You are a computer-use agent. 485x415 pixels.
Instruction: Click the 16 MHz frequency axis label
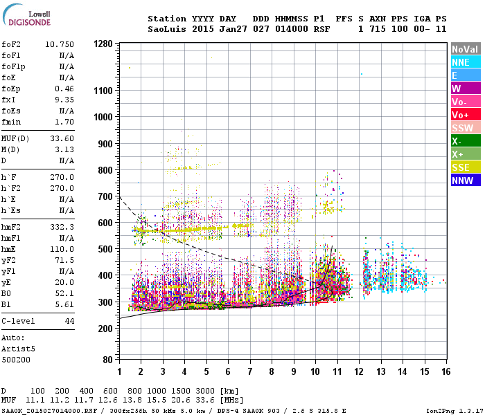click(x=446, y=371)
